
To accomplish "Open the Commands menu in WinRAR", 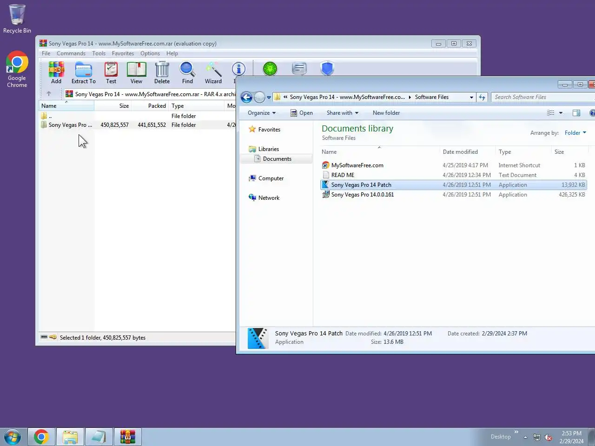I will (71, 53).
